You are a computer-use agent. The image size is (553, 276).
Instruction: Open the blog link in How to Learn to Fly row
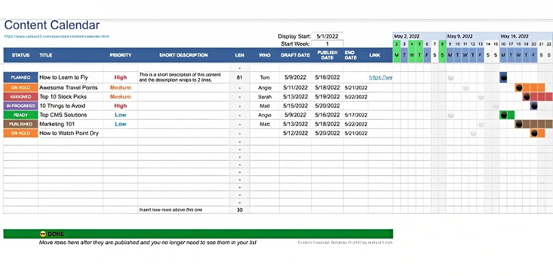[380, 78]
